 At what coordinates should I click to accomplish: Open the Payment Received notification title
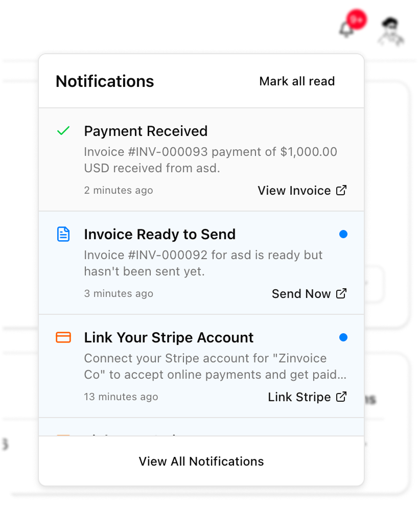pyautogui.click(x=146, y=131)
